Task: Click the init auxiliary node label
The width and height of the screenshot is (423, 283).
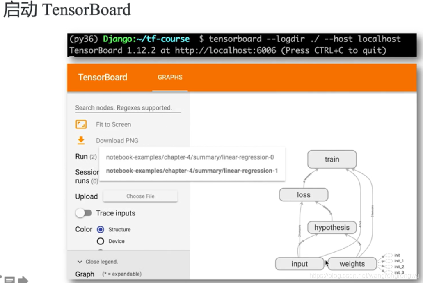Action: click(x=397, y=255)
